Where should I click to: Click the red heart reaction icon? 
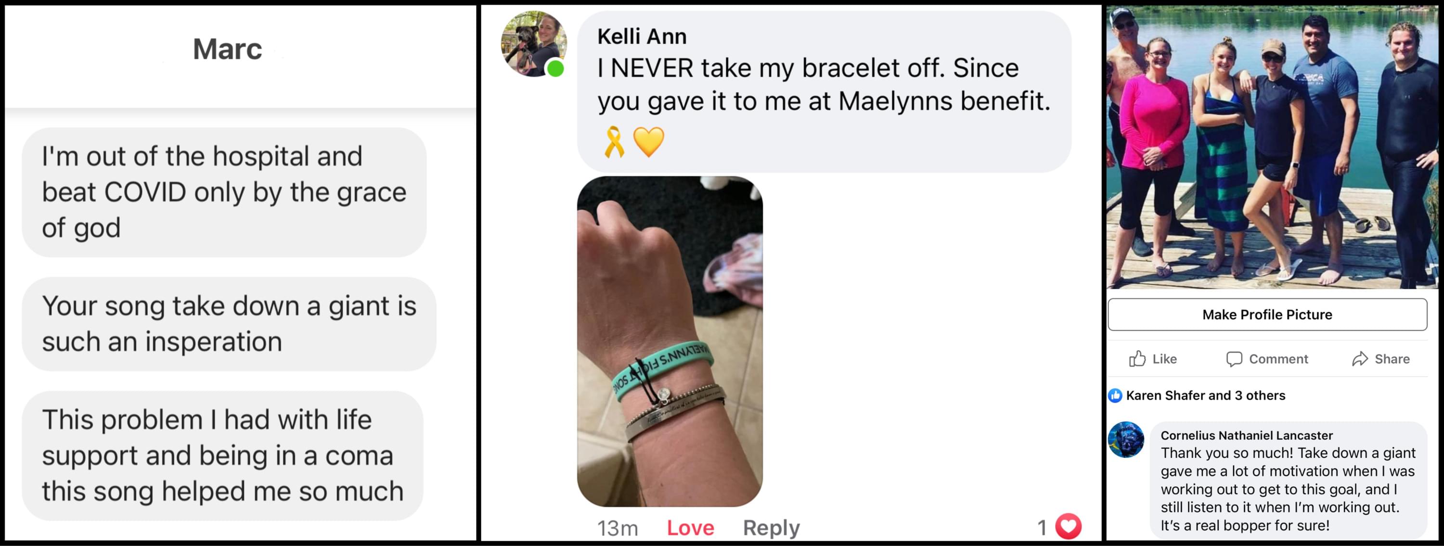1069,526
